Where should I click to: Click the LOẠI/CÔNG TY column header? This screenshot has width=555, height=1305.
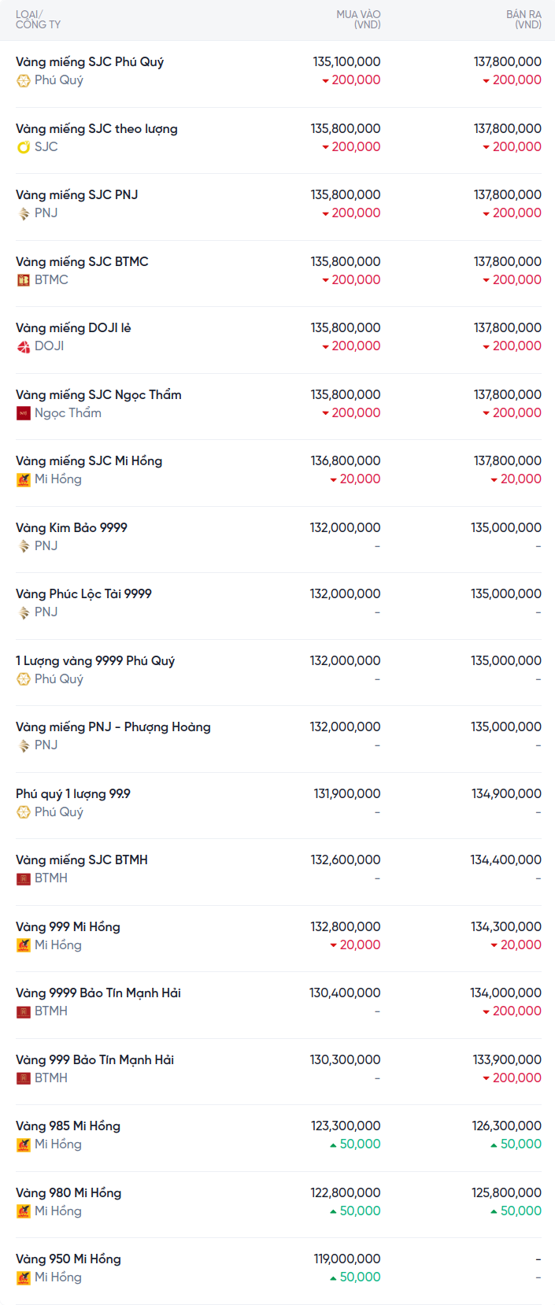pos(38,20)
